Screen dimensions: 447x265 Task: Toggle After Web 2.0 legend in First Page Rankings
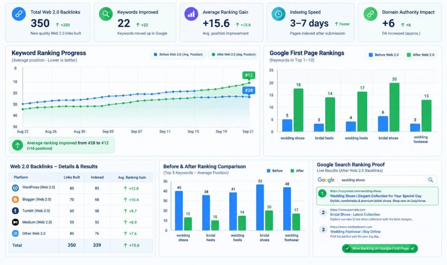click(x=421, y=55)
